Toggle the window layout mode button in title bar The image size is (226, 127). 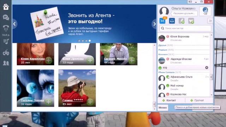(x=190, y=2)
